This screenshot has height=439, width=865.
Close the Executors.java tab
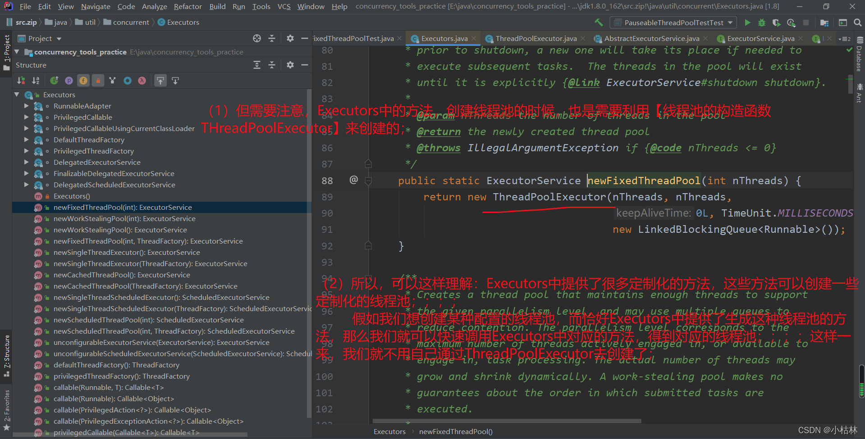coord(474,39)
